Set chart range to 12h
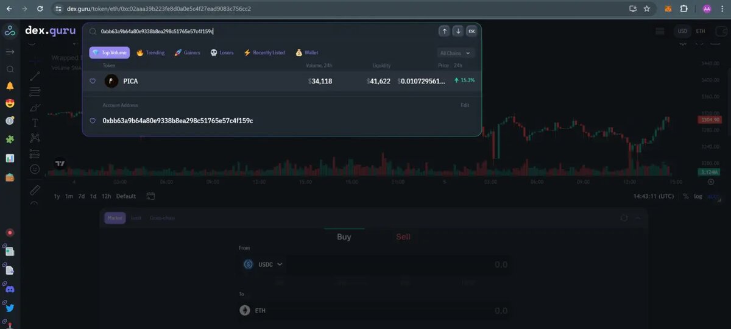 point(106,196)
